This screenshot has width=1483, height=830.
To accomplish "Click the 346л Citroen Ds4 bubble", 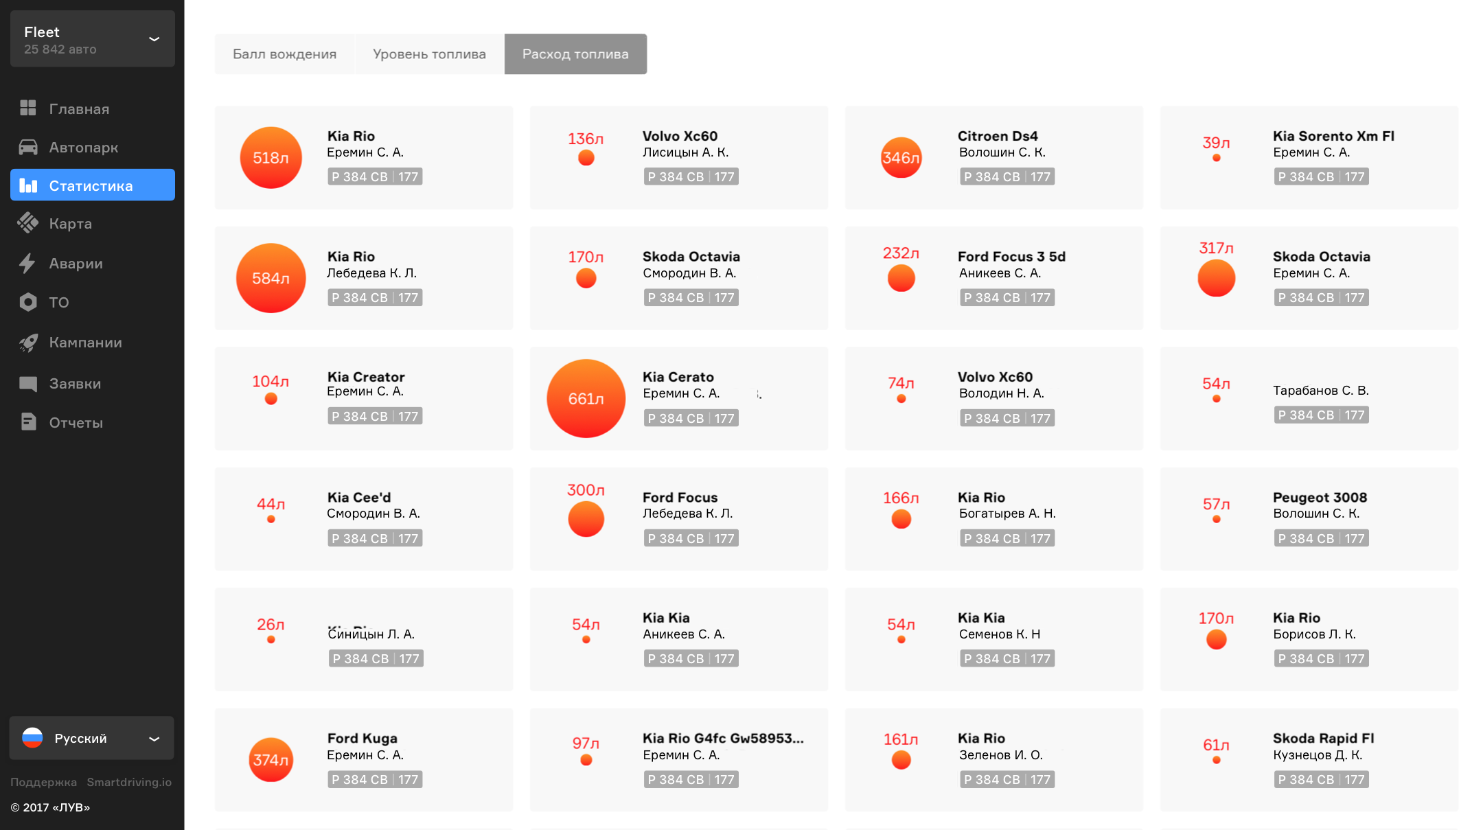I will pyautogui.click(x=901, y=157).
